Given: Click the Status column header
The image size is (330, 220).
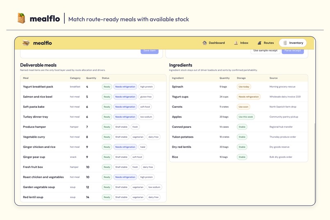Looking at the screenshot, I should tap(106, 78).
